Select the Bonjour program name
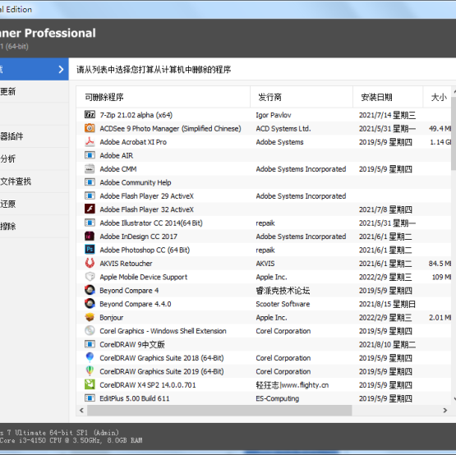This screenshot has height=455, width=456. 112,318
